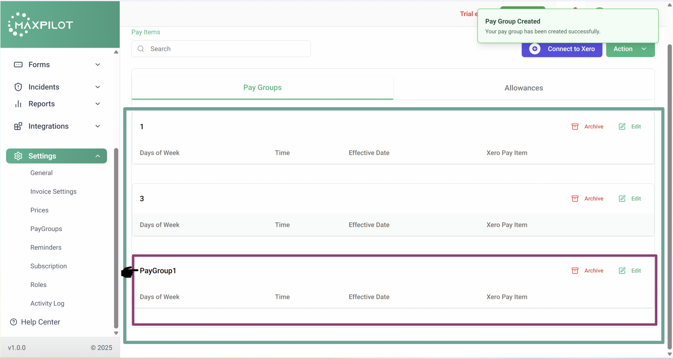Click the Forms sidebar icon
Viewport: 673px width, 359px height.
pyautogui.click(x=18, y=65)
